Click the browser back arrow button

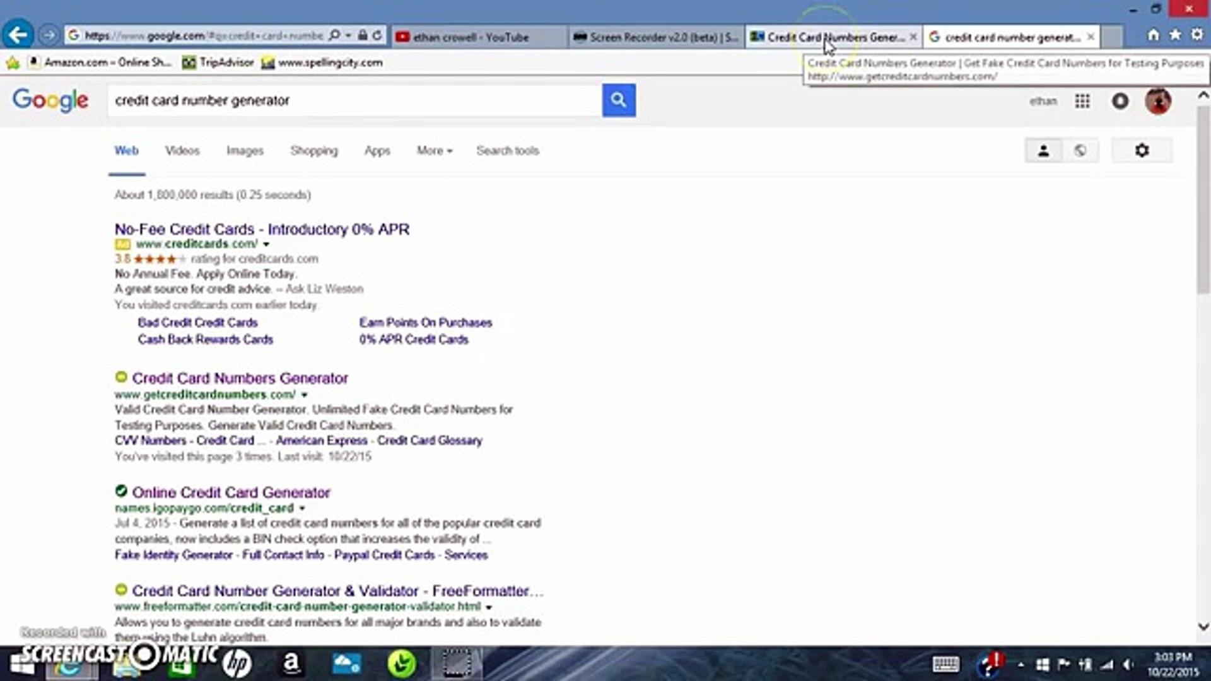coord(18,35)
